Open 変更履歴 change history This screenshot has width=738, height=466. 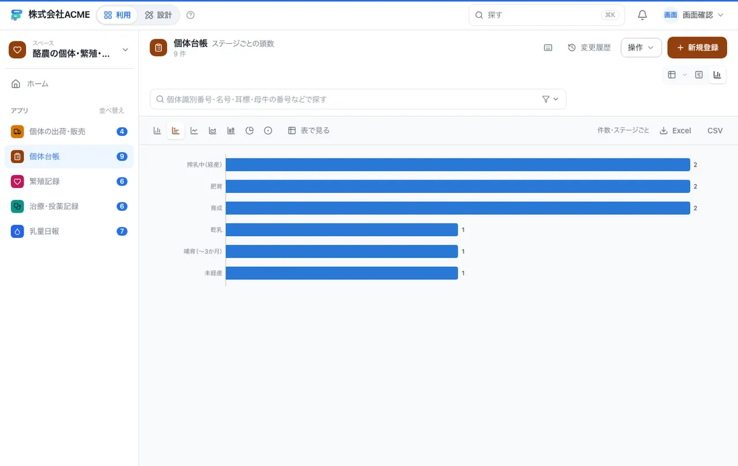[589, 48]
